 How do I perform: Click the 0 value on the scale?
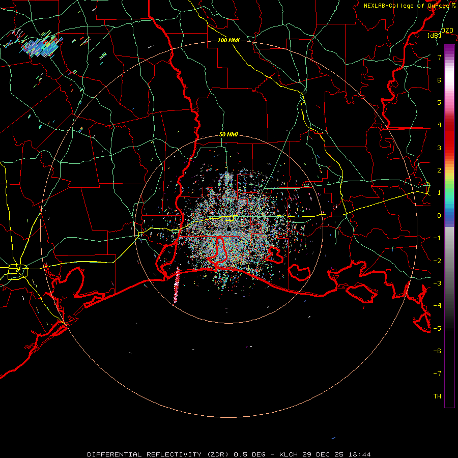click(x=439, y=216)
